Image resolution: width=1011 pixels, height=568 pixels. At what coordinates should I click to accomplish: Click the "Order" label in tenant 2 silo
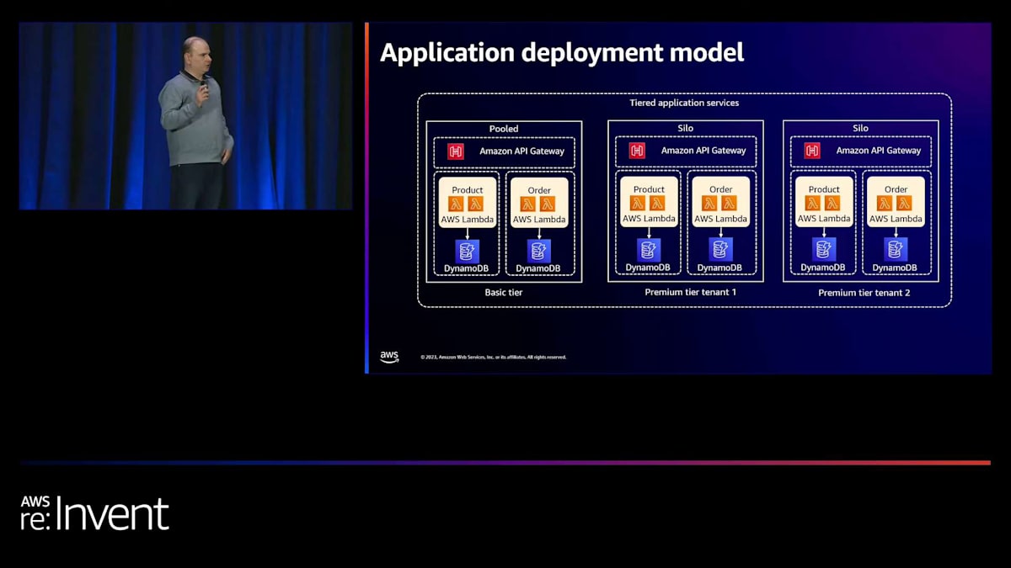pos(896,189)
